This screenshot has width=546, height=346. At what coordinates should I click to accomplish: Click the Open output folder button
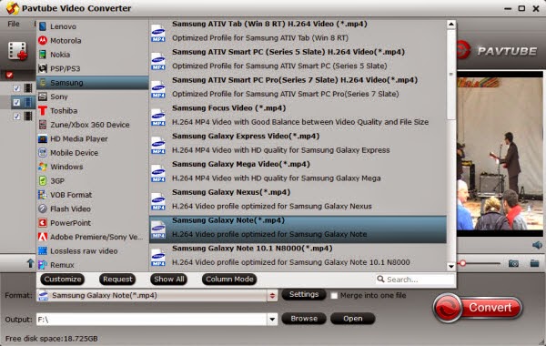tap(353, 319)
